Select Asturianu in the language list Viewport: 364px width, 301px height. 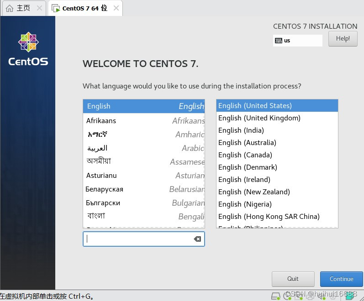pos(144,175)
